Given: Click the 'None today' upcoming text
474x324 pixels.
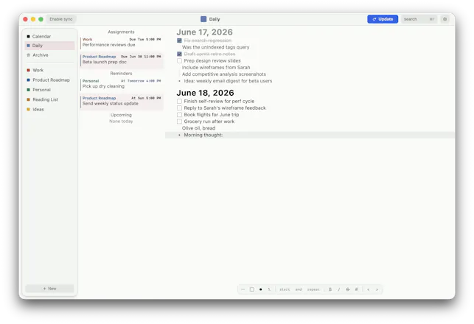Looking at the screenshot, I should coord(121,121).
